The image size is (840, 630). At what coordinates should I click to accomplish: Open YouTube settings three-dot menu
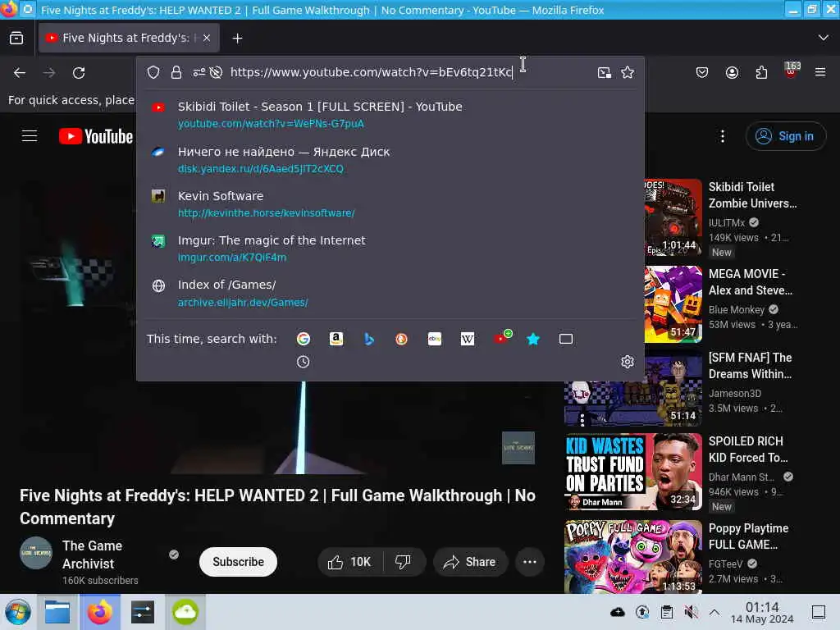tap(722, 136)
